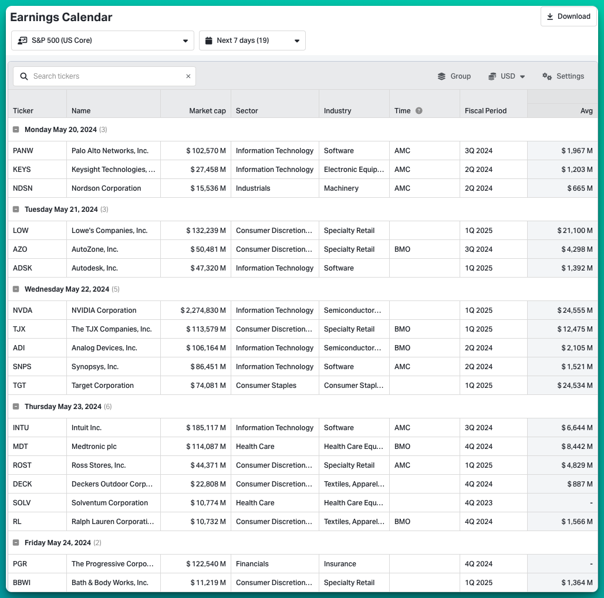Image resolution: width=604 pixels, height=598 pixels.
Task: Click the coins icon beside USD
Action: coord(492,76)
